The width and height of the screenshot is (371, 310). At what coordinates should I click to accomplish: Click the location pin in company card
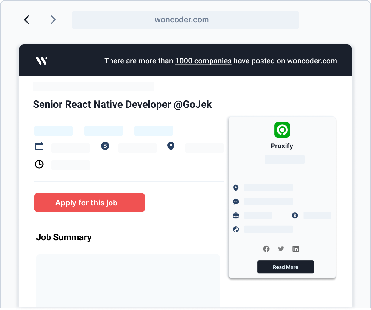(236, 188)
